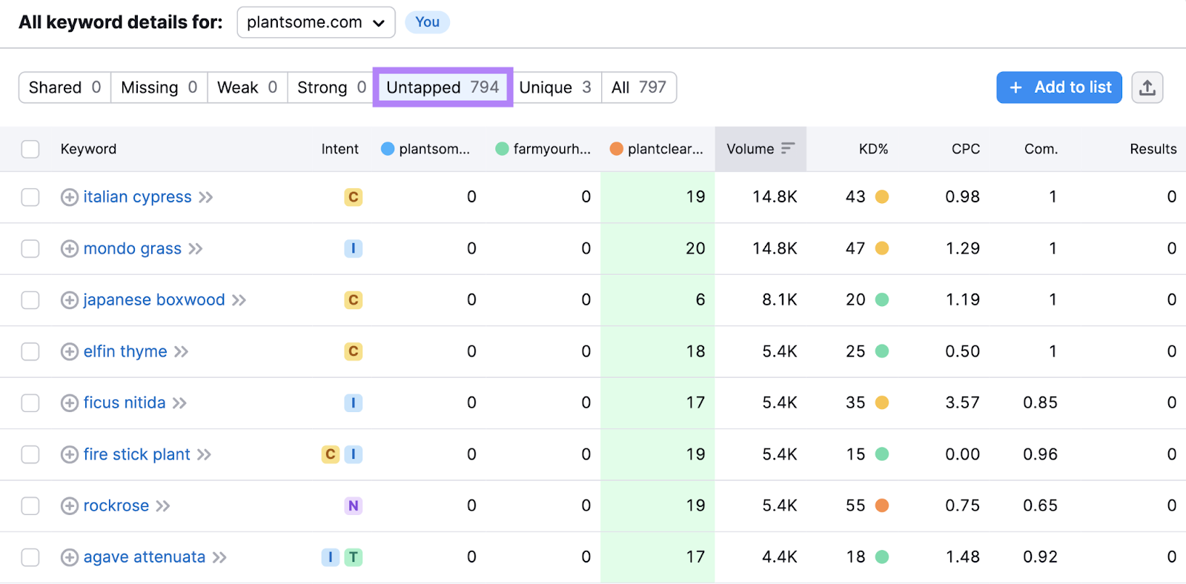
Task: Click plus icon next to elfin thyme
Action: [70, 351]
